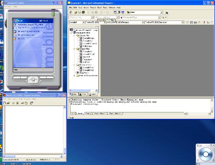Screen dimensions: 215x165
Task: Click the WizardBar actions wand icon
Action: click(163, 18)
